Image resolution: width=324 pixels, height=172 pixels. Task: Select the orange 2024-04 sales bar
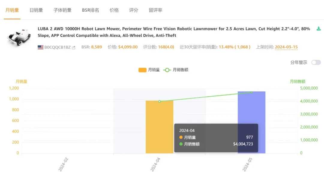pos(159,127)
